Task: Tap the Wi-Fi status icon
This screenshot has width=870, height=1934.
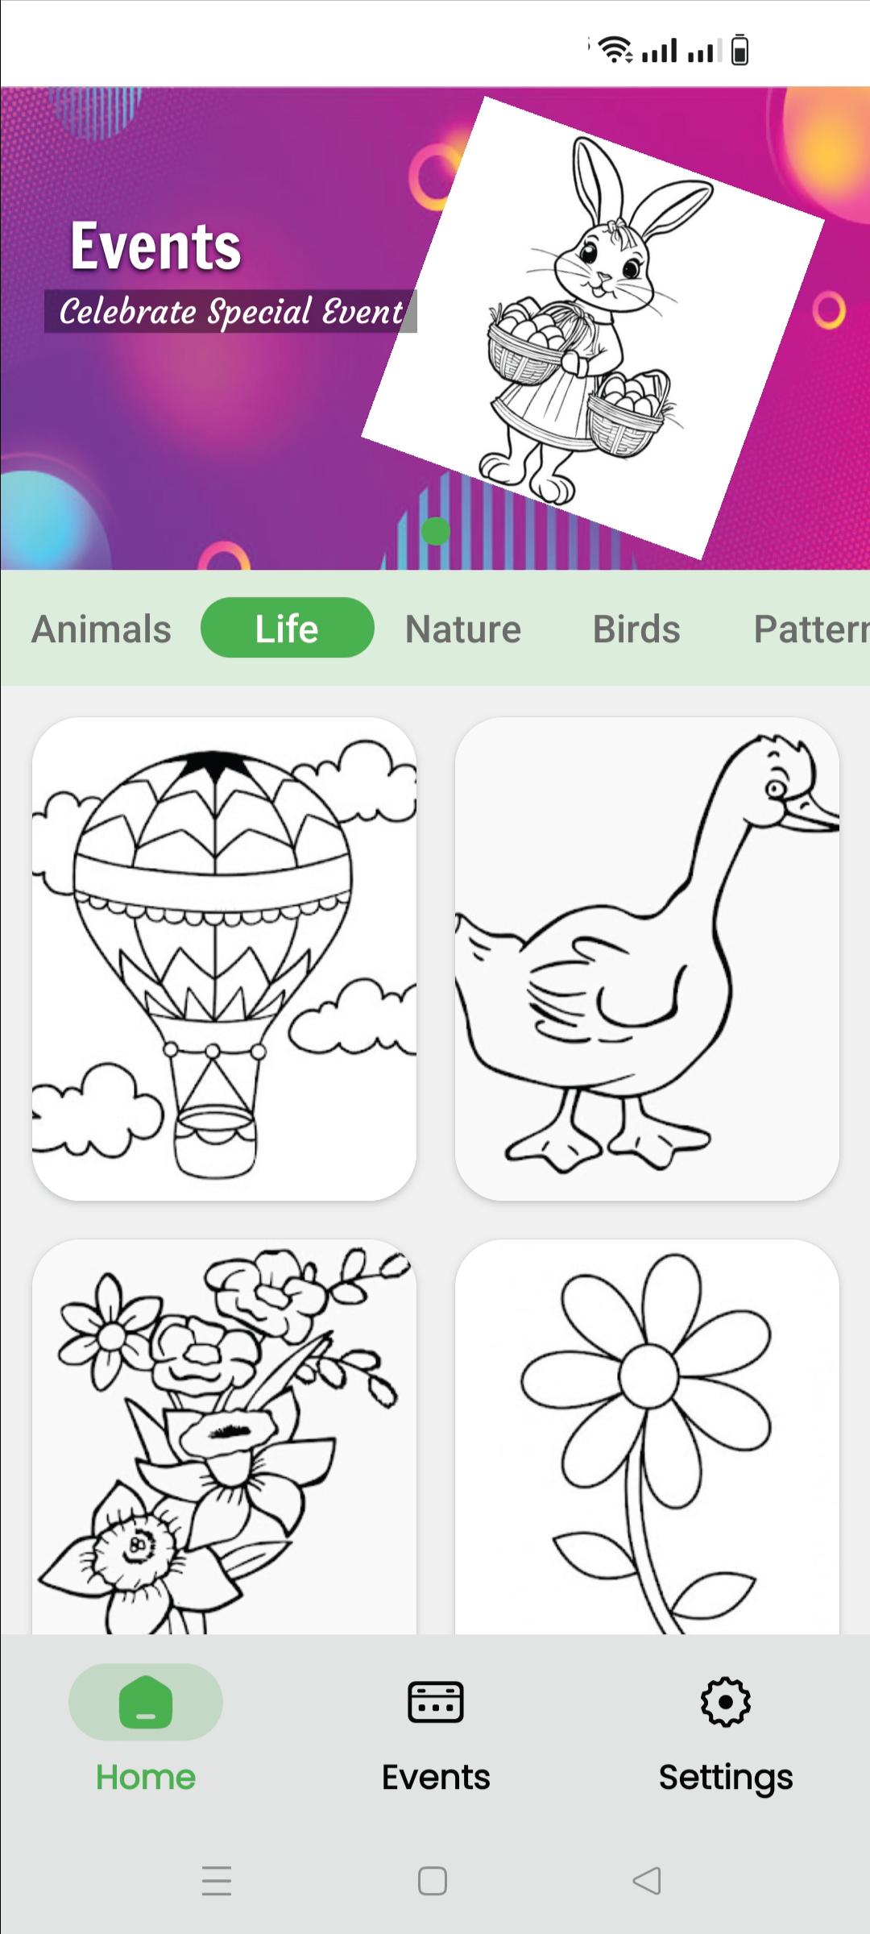Action: coord(615,50)
